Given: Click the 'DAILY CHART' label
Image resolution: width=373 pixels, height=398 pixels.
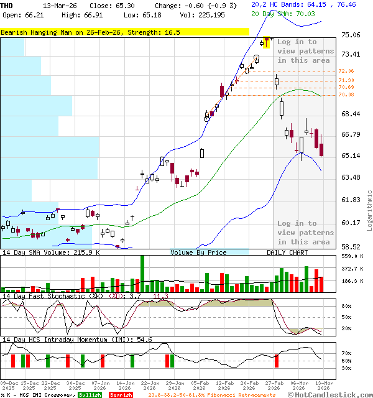Looking at the screenshot, I should coord(287,252).
